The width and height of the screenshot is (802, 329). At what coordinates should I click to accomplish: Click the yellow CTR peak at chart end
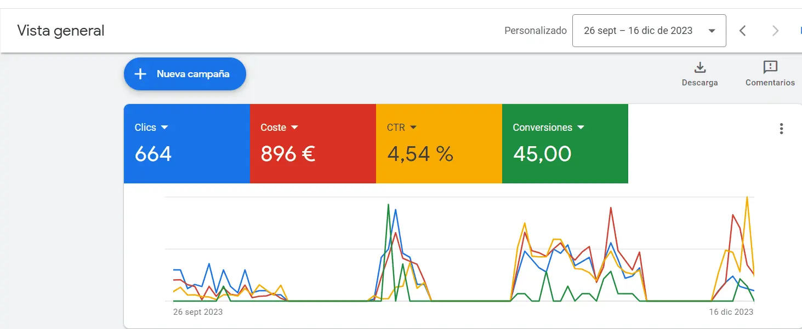coord(747,198)
